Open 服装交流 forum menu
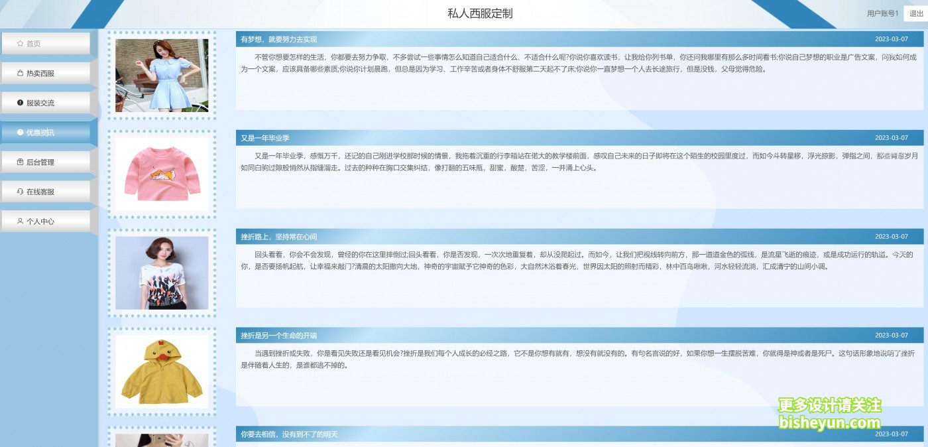The width and height of the screenshot is (928, 447). pyautogui.click(x=45, y=103)
